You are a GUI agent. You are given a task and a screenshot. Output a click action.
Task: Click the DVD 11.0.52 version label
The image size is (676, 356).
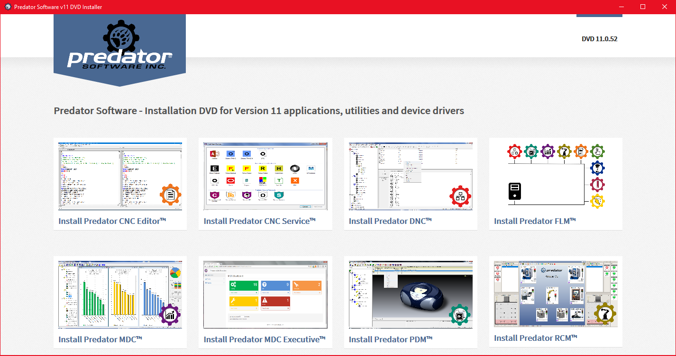(599, 39)
